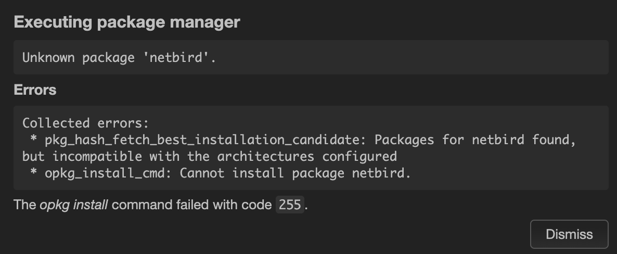The width and height of the screenshot is (617, 254).
Task: Click the 'command failed with code' text
Action: pos(192,205)
